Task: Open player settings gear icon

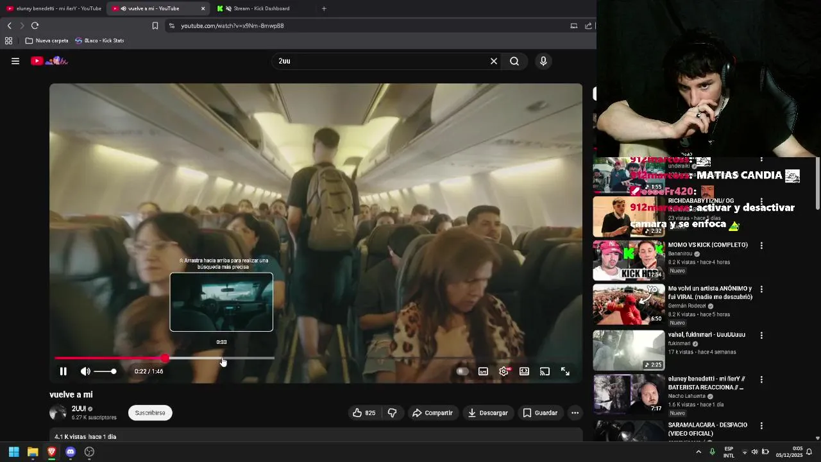Action: pyautogui.click(x=504, y=371)
